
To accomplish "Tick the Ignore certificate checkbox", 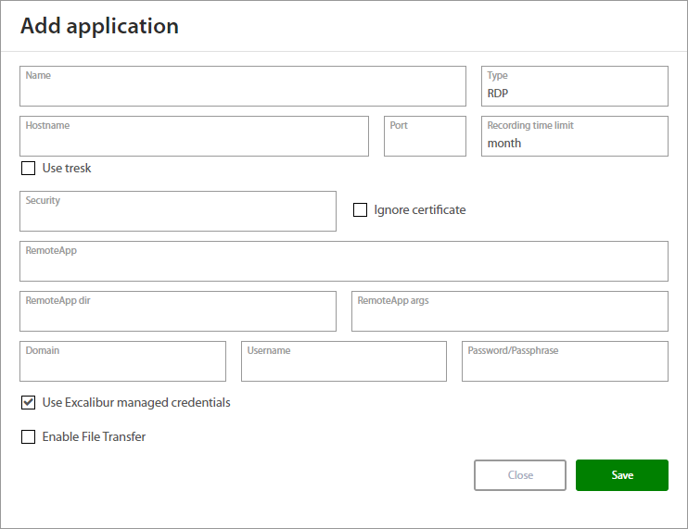I will 361,210.
